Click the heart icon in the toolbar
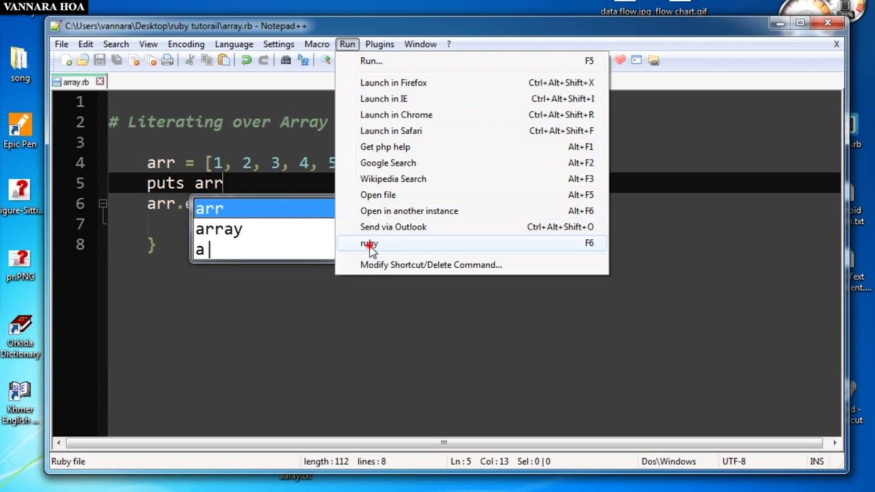The width and height of the screenshot is (875, 492). [620, 61]
